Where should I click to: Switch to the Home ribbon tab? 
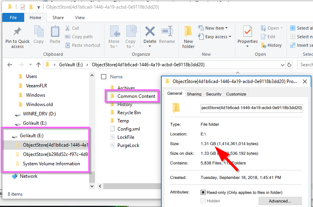(x=35, y=18)
